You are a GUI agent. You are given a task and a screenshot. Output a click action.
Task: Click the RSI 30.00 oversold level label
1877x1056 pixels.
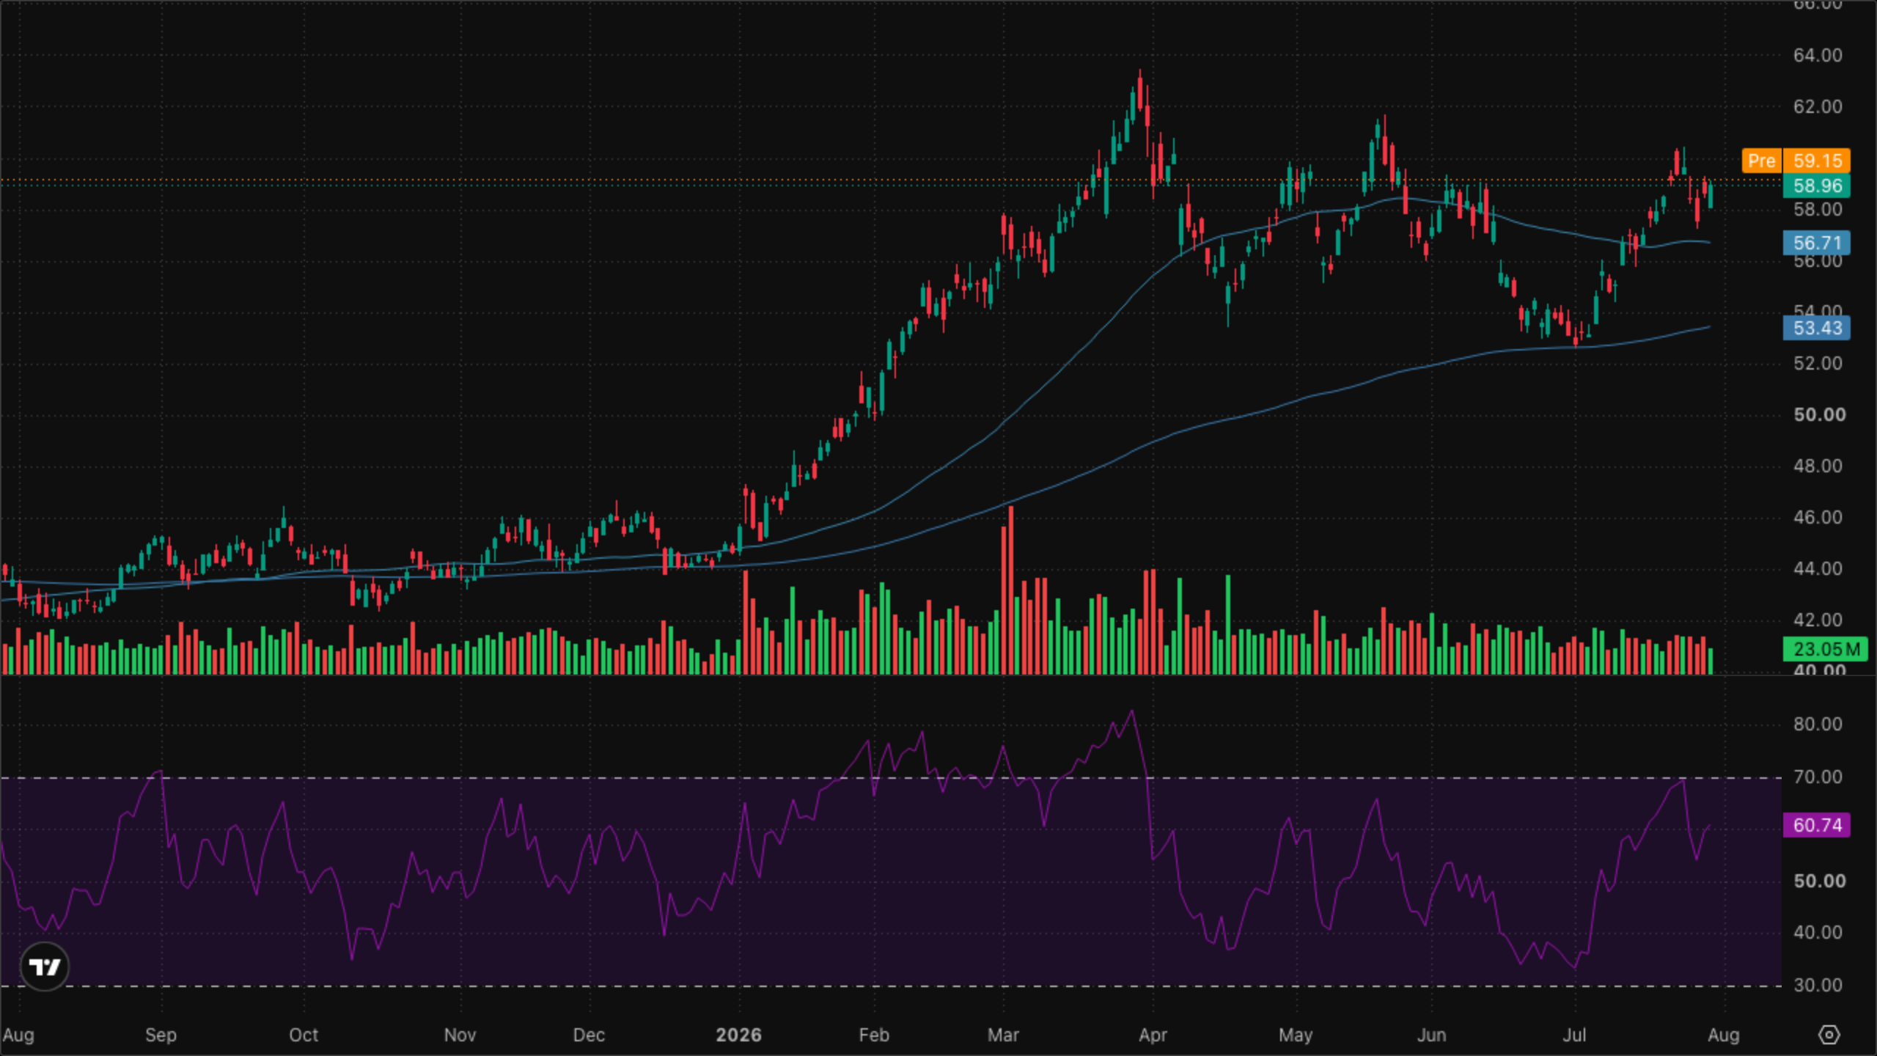pos(1818,985)
